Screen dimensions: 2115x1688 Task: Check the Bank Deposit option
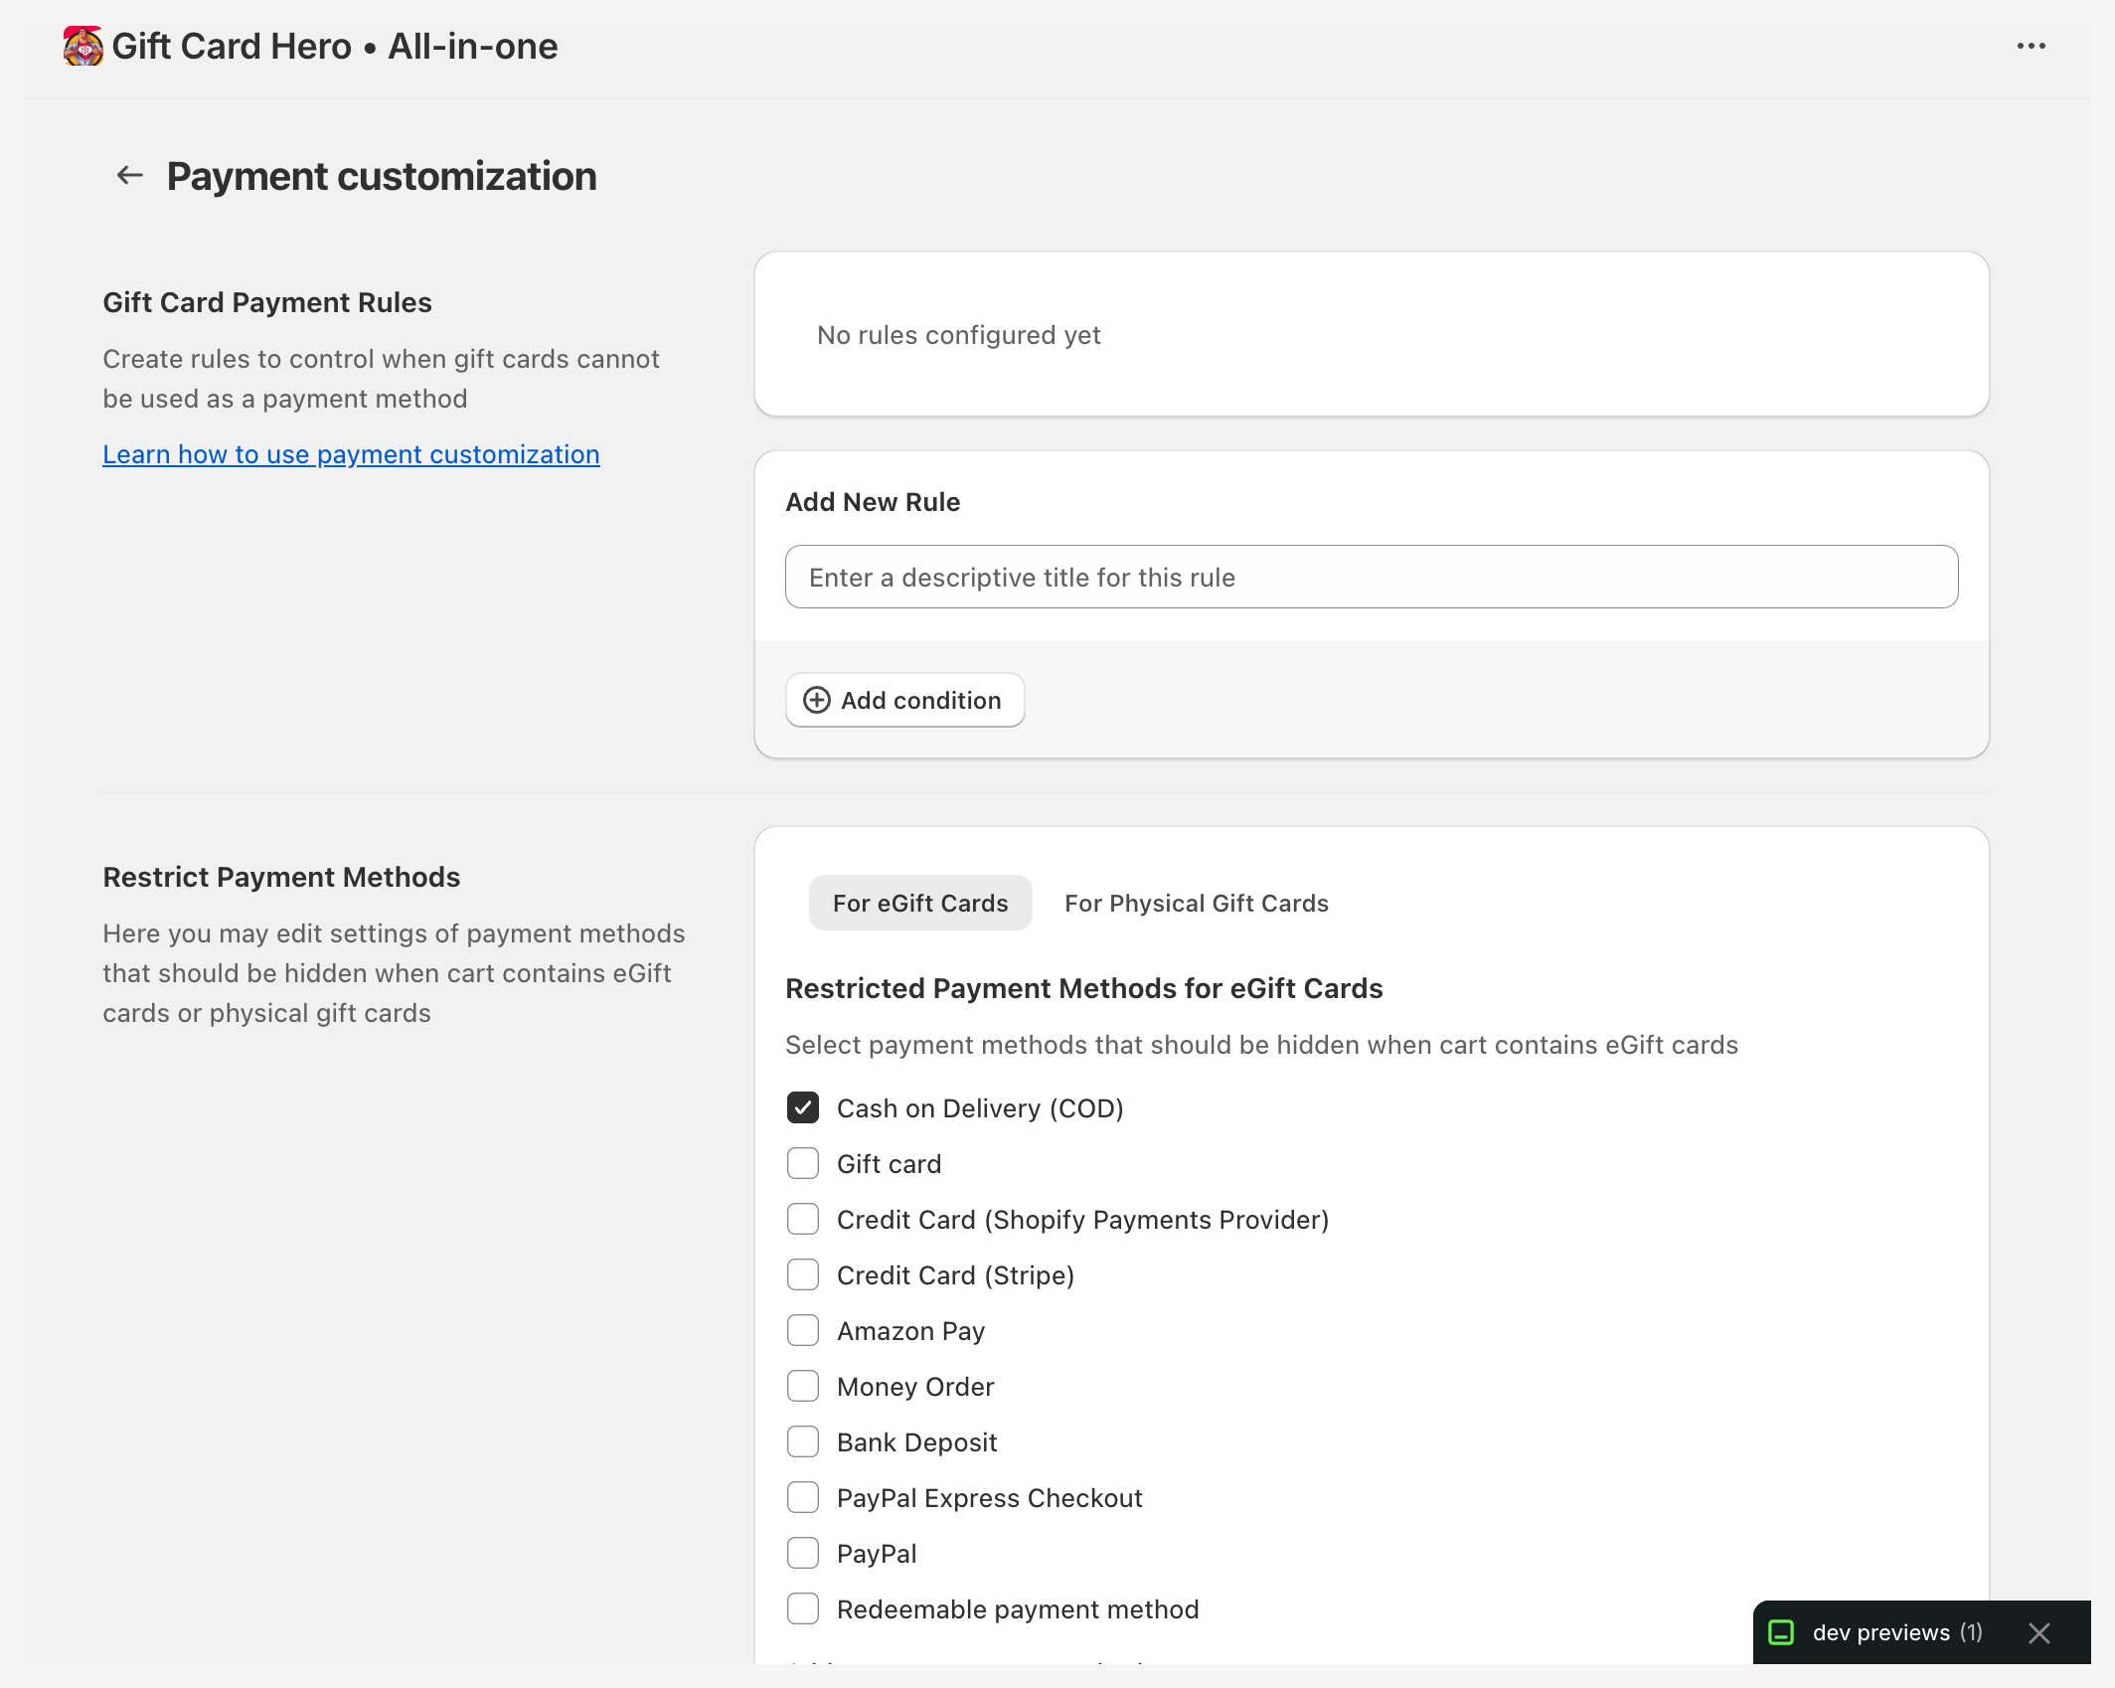[x=802, y=1441]
